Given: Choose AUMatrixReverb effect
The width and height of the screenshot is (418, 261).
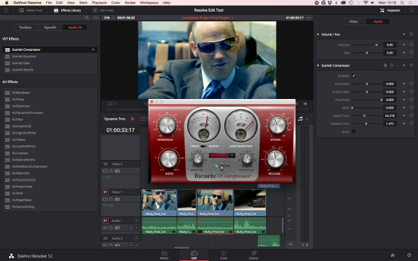Looking at the screenshot, I should [x=50, y=159].
